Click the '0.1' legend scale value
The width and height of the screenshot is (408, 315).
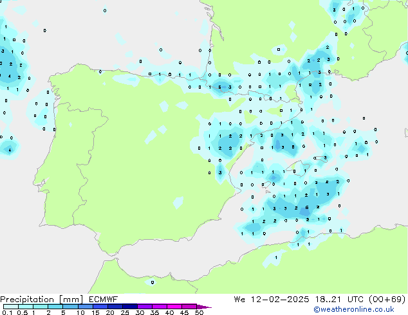pyautogui.click(x=7, y=312)
